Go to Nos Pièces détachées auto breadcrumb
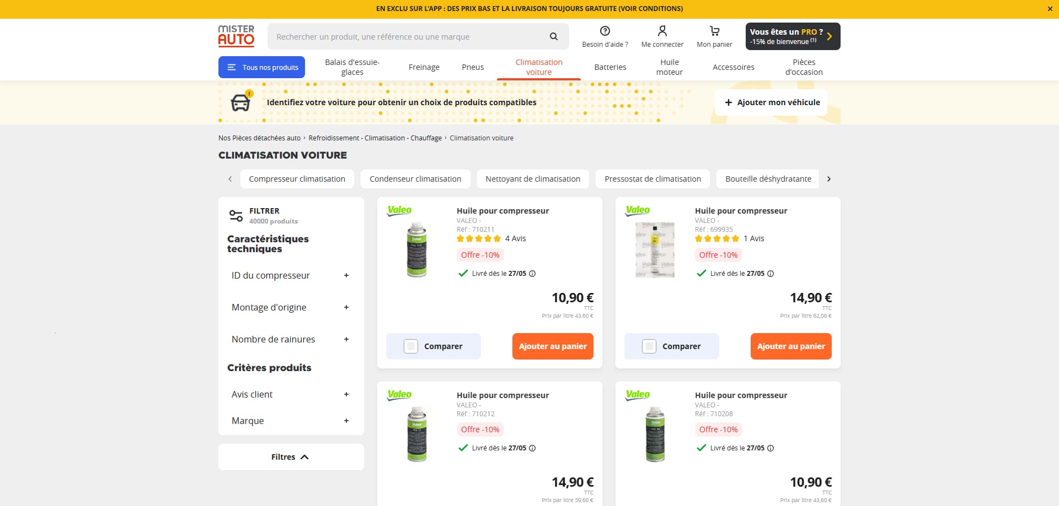 pos(259,138)
